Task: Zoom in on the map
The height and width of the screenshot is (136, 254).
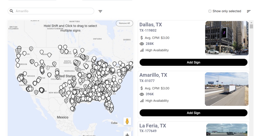Action: (127, 135)
